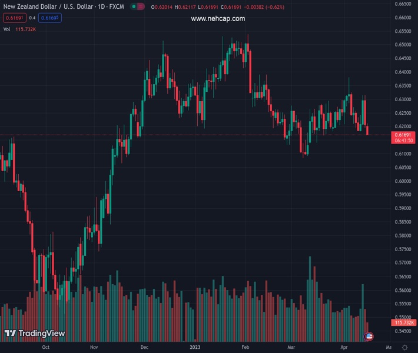Click the volume value 115.732K in legend

25,29
